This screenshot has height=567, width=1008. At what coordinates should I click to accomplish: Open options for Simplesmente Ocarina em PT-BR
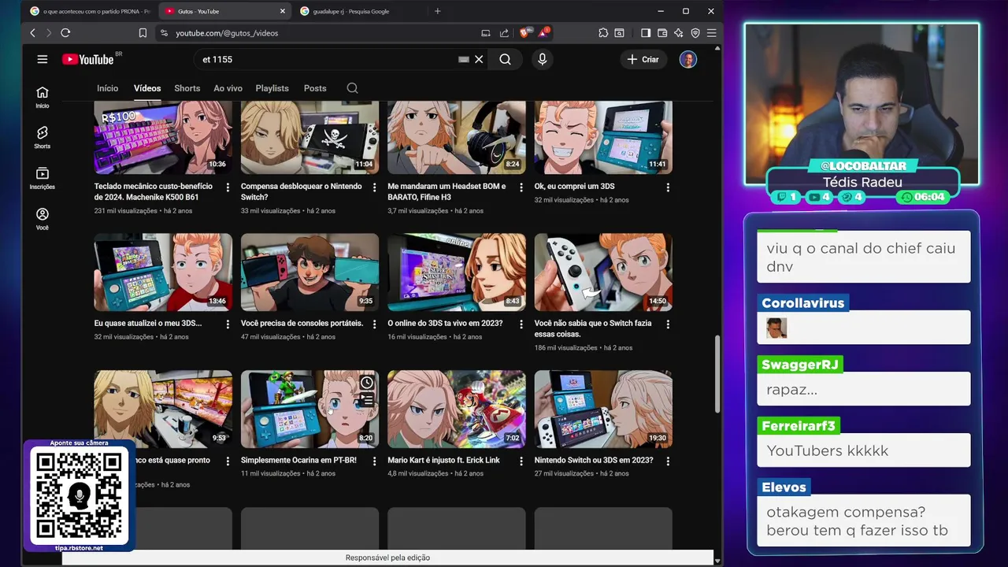tap(374, 461)
